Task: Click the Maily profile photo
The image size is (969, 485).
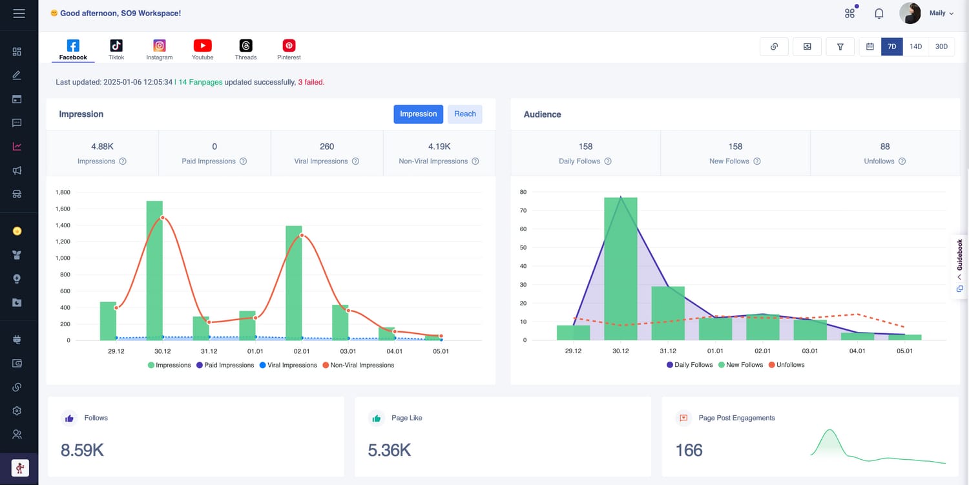Action: tap(910, 13)
